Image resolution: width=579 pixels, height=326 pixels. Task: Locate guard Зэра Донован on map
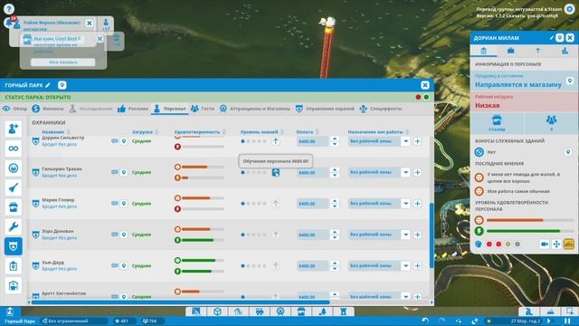(x=124, y=235)
